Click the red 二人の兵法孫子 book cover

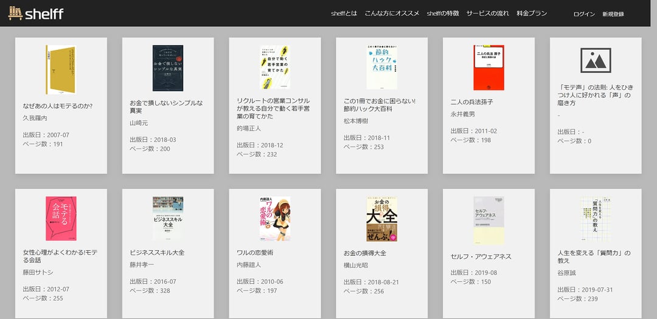tap(488, 67)
